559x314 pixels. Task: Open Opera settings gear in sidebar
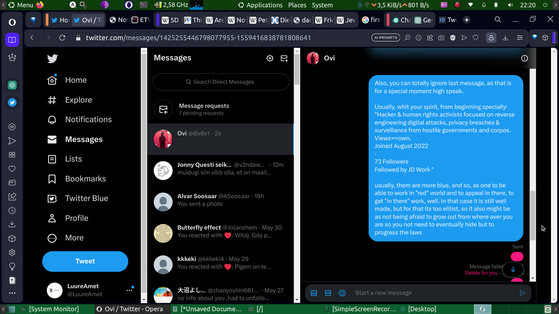(12, 252)
